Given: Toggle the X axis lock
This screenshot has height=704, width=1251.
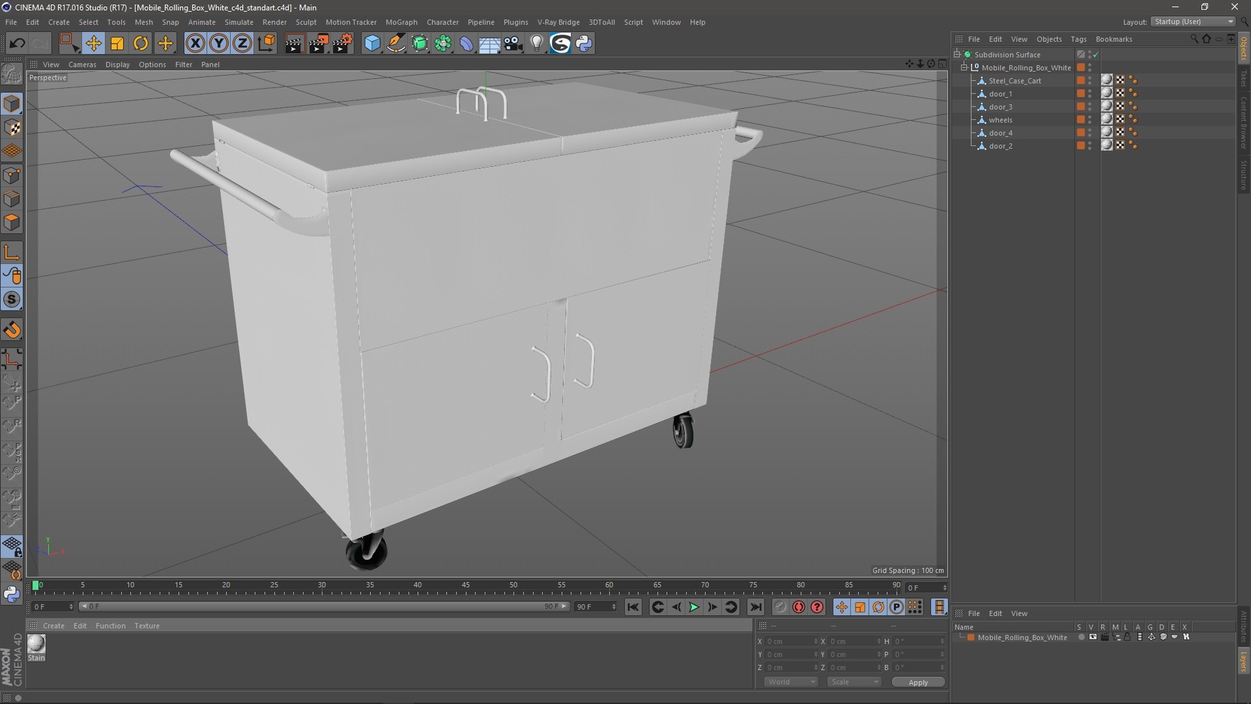Looking at the screenshot, I should [x=195, y=44].
